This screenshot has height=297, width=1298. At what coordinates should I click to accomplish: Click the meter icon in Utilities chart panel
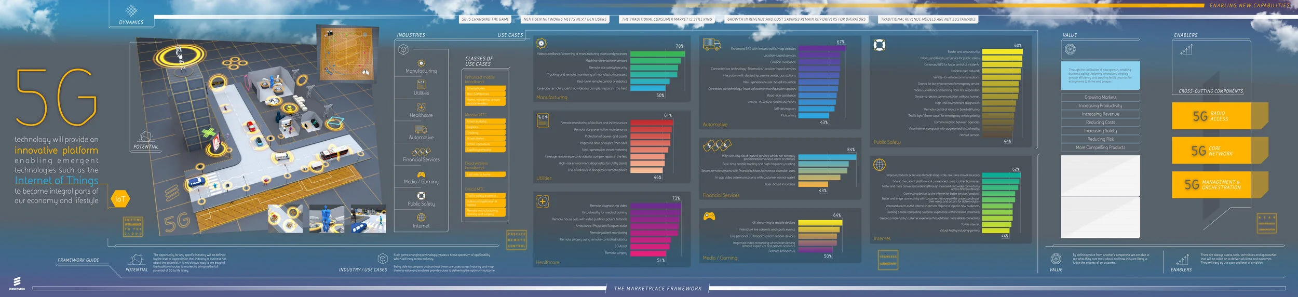coord(543,120)
